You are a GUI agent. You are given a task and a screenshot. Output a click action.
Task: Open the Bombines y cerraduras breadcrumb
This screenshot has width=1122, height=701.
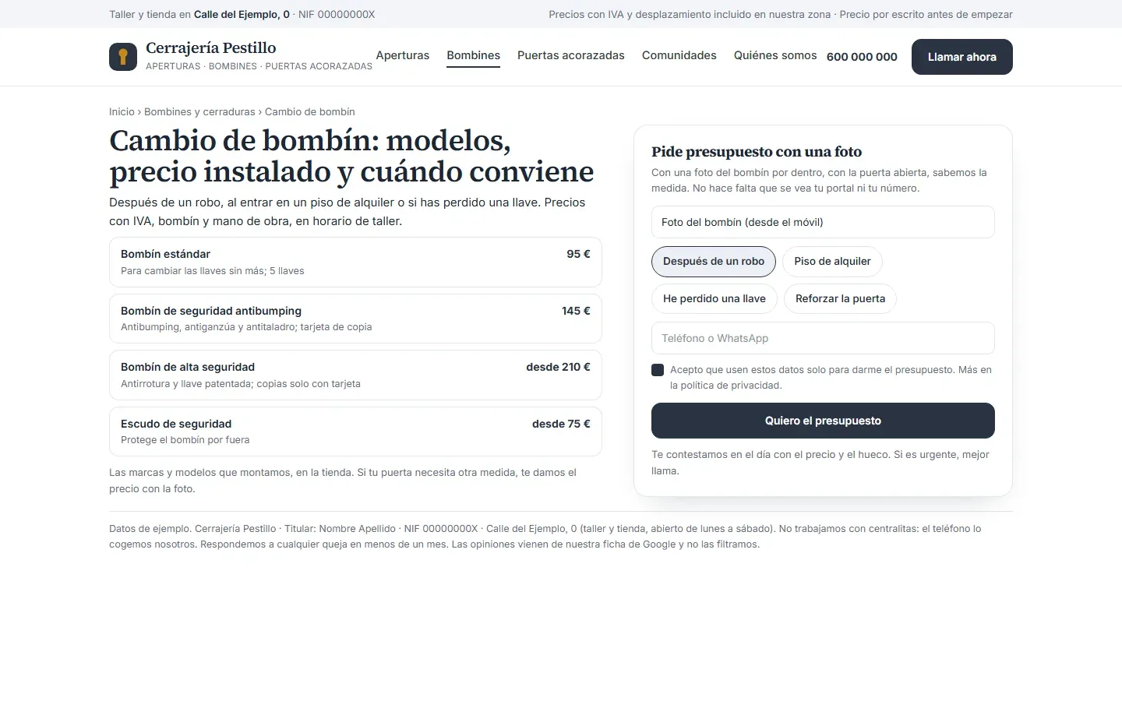coord(199,112)
